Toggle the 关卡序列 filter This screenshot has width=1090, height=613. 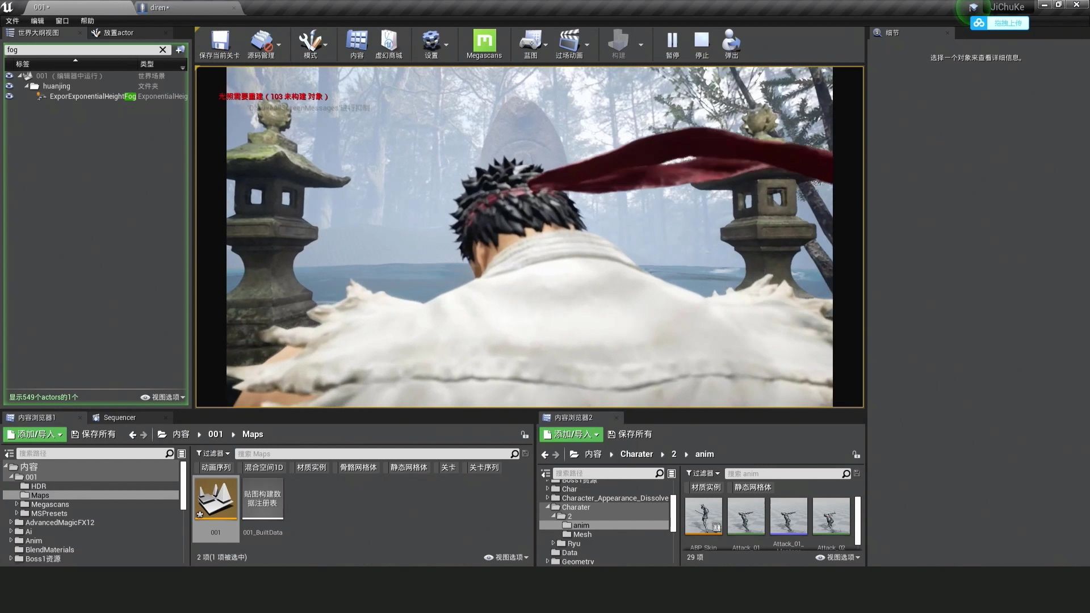coord(484,468)
